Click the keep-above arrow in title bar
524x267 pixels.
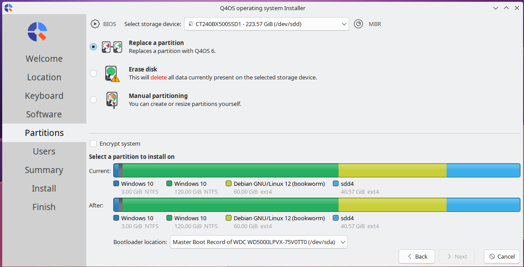click(x=505, y=8)
